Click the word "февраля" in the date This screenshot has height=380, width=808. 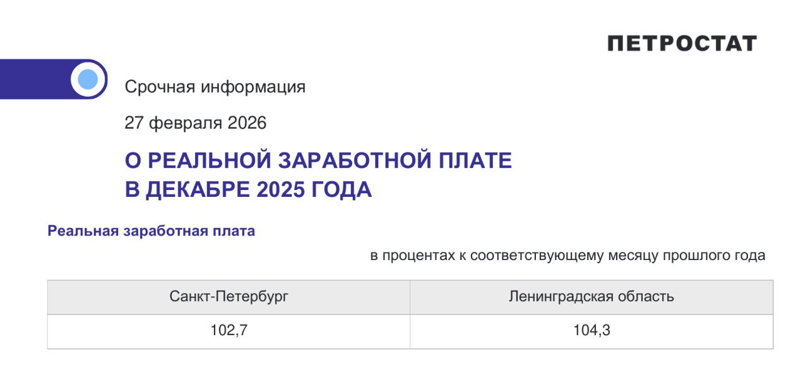click(184, 123)
